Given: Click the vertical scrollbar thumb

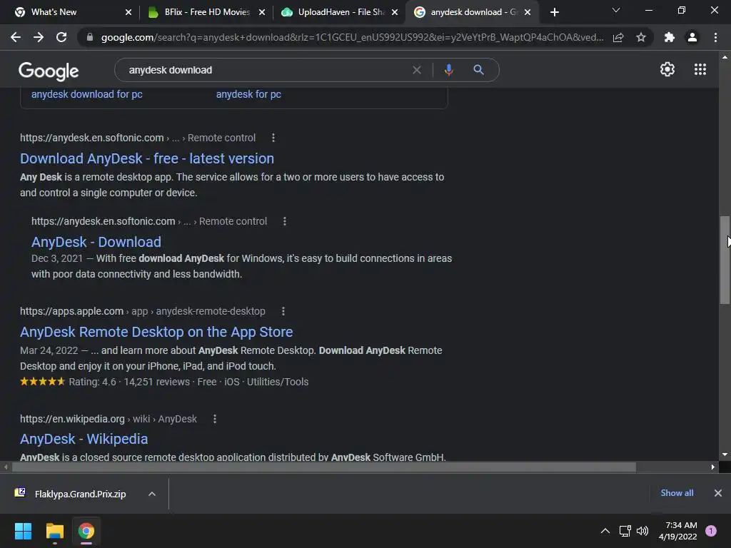Looking at the screenshot, I should tap(725, 260).
